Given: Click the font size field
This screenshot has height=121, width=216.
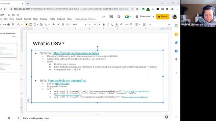Looking at the screenshot, I should 94,25.
